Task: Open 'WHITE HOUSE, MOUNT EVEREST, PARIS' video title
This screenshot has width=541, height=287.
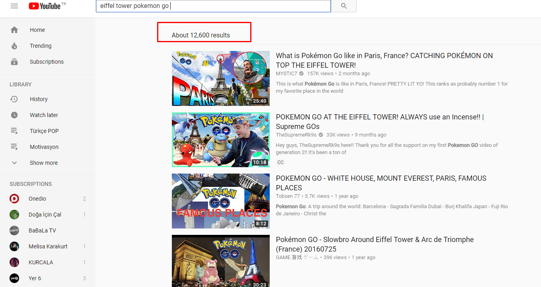Action: [x=381, y=183]
